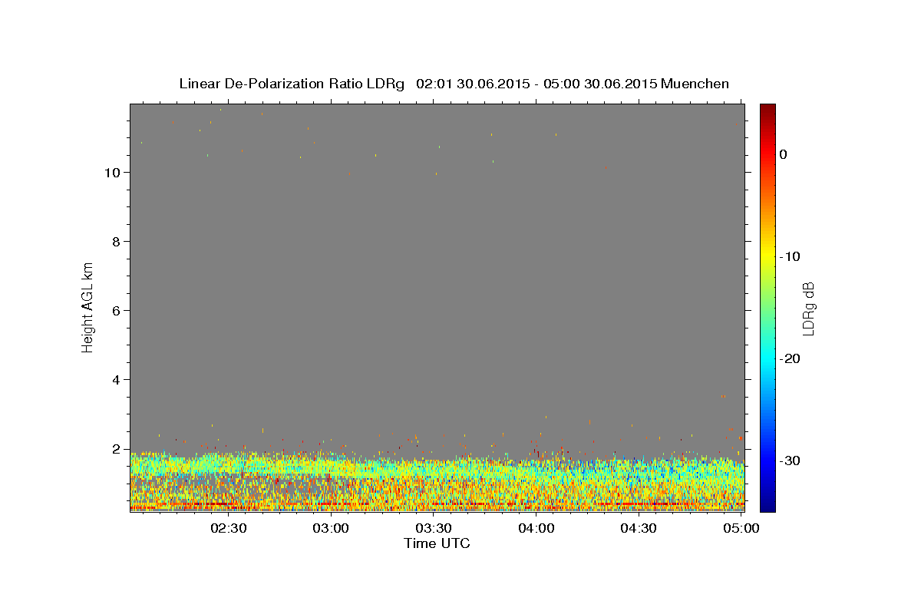
Task: Click the 03:30 time tick label
Action: click(x=434, y=528)
